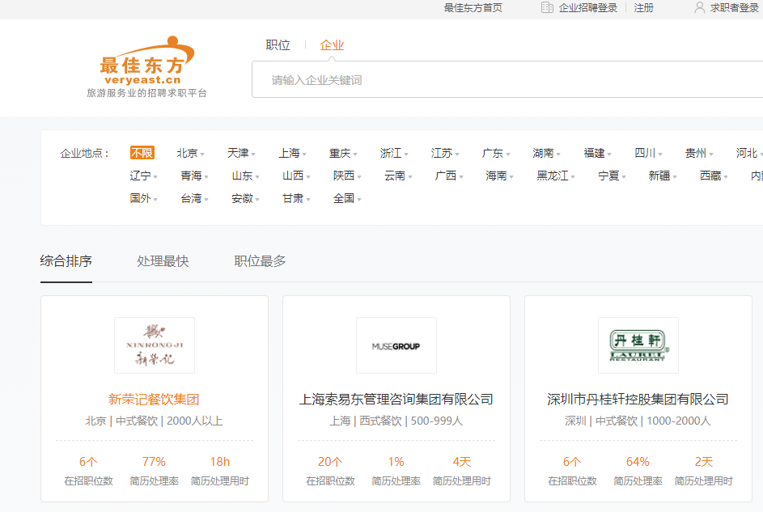Image resolution: width=763 pixels, height=512 pixels.
Task: Expand the 安徽 location dropdown
Action: (x=245, y=198)
